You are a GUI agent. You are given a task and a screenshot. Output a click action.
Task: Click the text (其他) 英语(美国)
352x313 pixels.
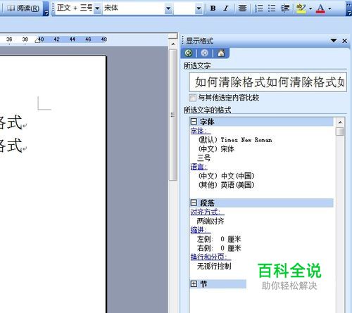tap(226, 185)
